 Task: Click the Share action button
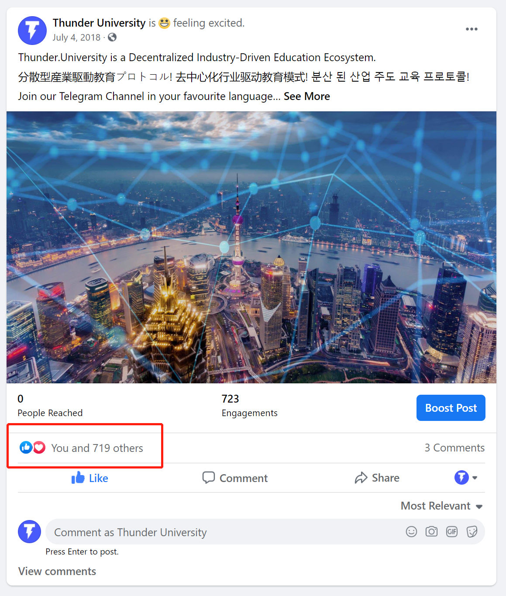[x=377, y=478]
